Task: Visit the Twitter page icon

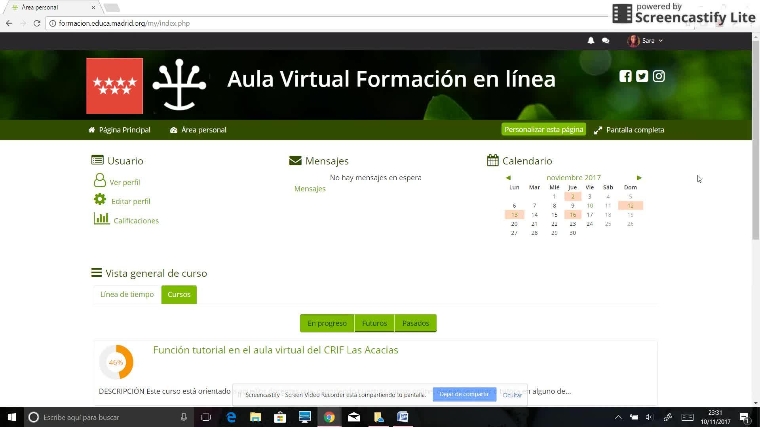Action: 642,76
